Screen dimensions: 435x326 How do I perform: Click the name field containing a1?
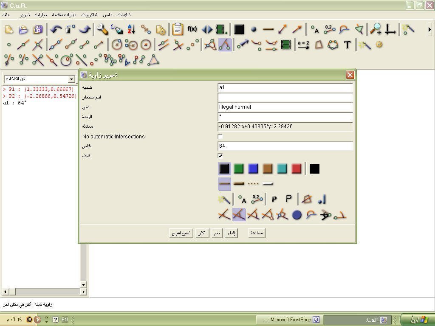(x=285, y=87)
